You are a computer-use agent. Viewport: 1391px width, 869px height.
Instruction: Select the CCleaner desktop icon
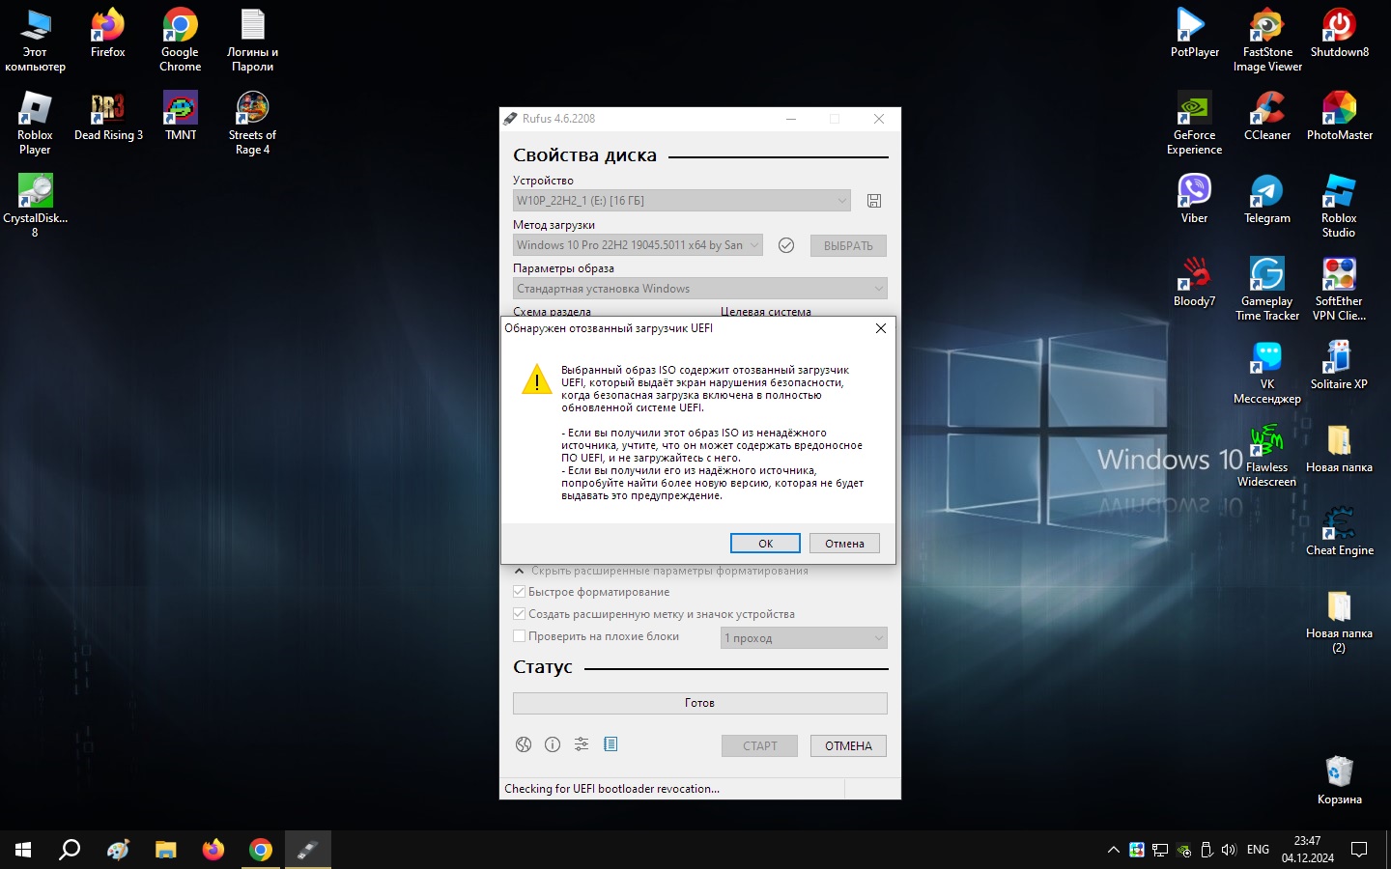pyautogui.click(x=1267, y=117)
